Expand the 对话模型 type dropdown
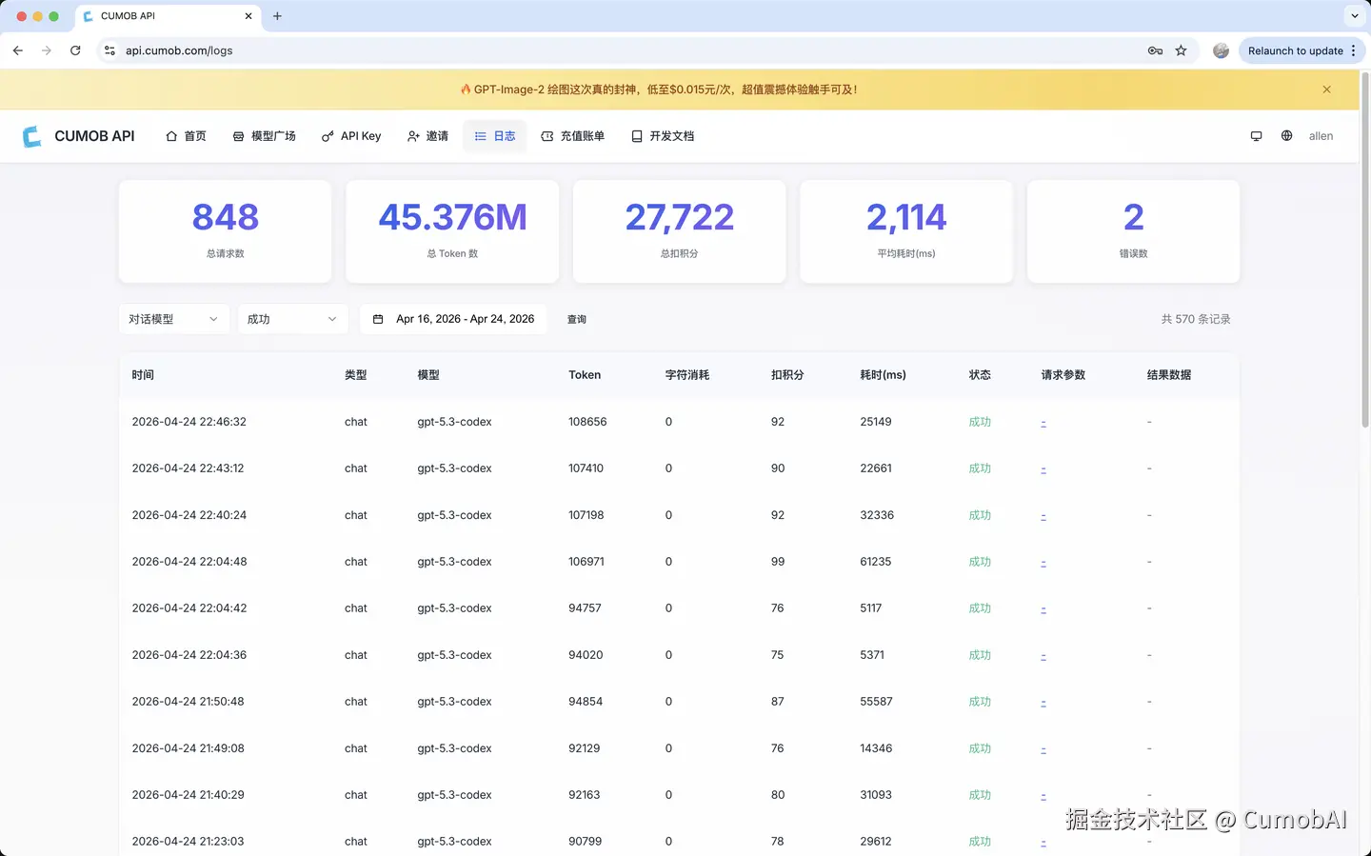 [173, 319]
